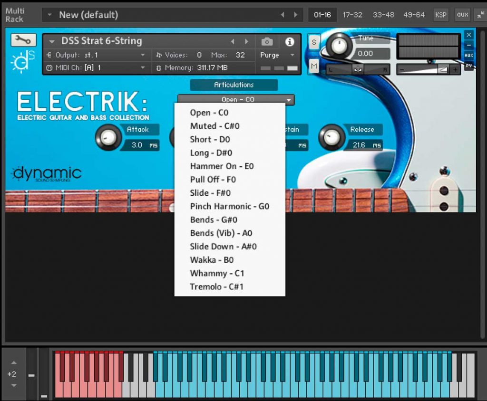Minimize rack view icon at top right
Image resolution: width=487 pixels, height=401 pixels.
click(481, 15)
